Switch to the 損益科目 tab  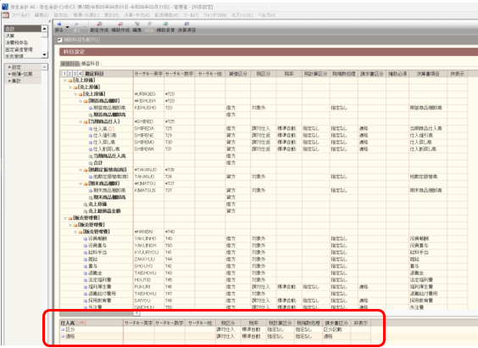click(91, 64)
